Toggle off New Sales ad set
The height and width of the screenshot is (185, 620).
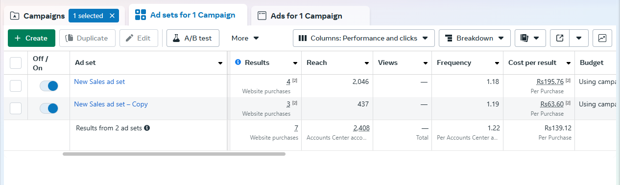(49, 86)
